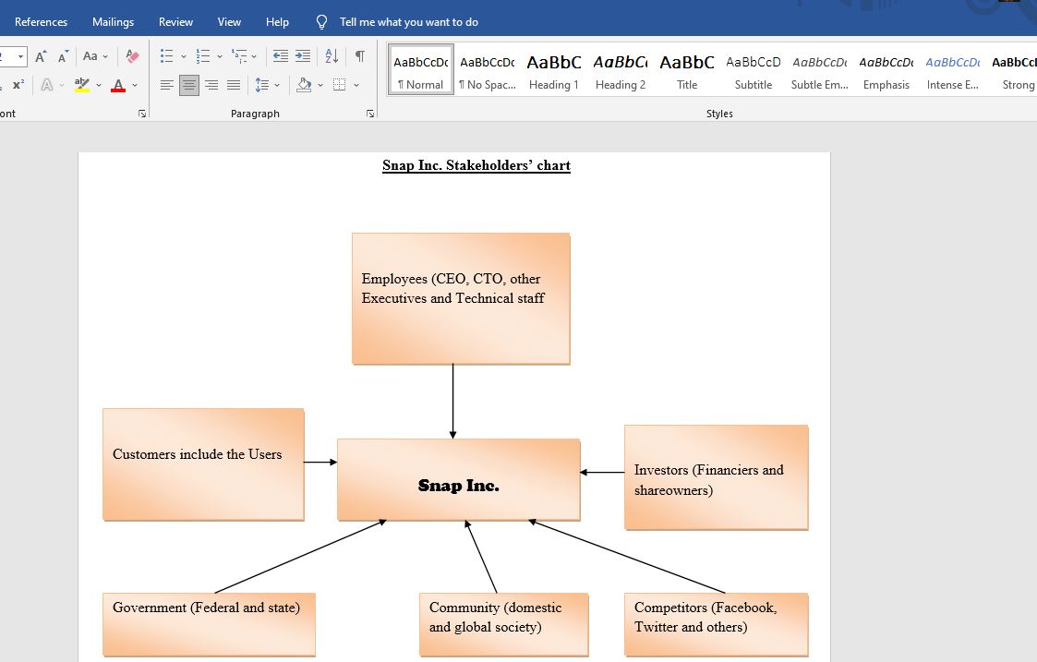Apply the Title style

point(686,69)
